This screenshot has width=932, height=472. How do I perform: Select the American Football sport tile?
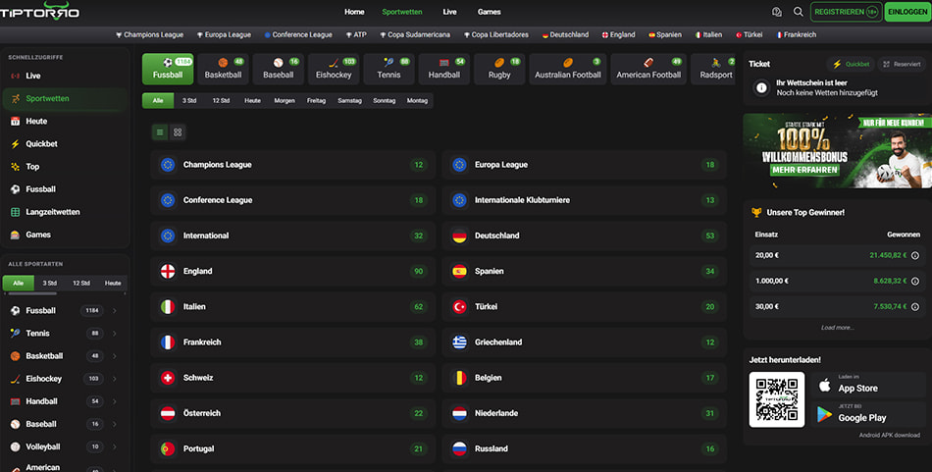[x=648, y=69]
